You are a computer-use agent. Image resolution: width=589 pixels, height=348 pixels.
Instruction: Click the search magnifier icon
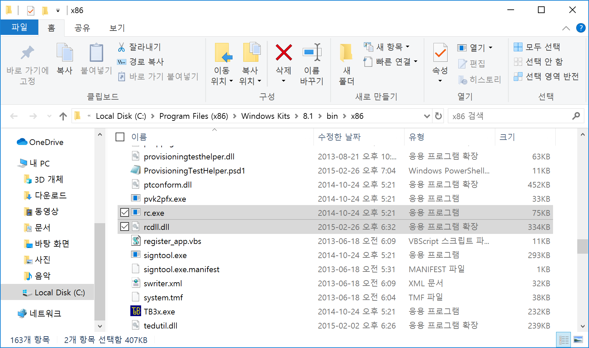pyautogui.click(x=576, y=116)
